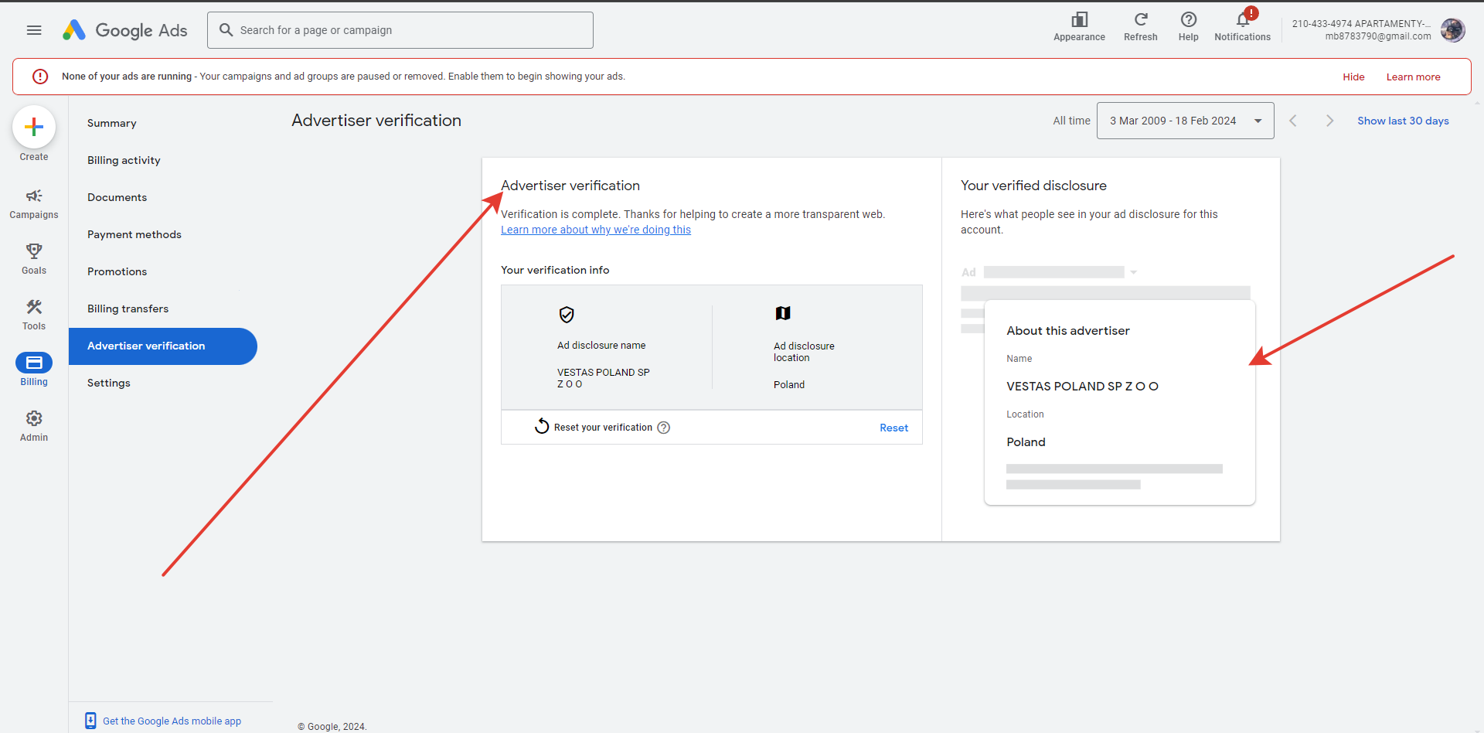1484x733 pixels.
Task: Click the About this advertiser heading
Action: (1067, 331)
